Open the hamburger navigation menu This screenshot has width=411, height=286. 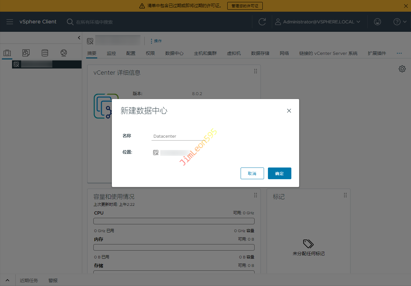tap(10, 22)
